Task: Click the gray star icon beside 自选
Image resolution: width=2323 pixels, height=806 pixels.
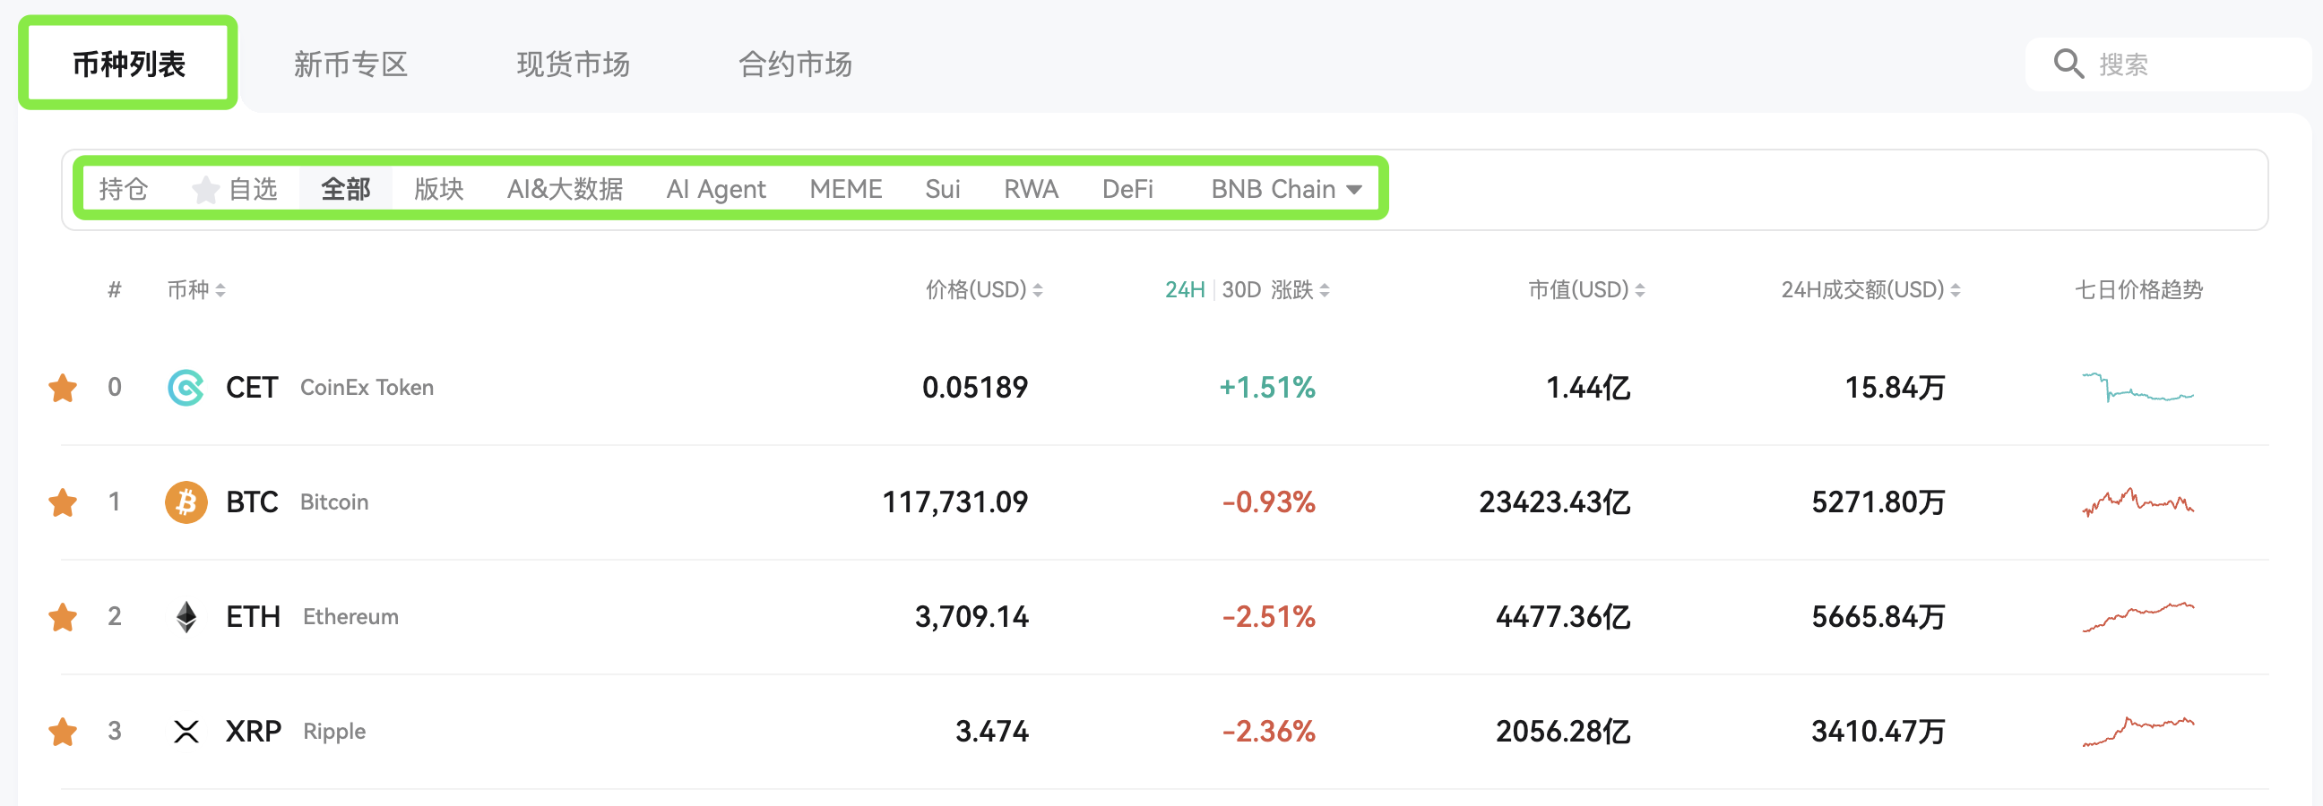Action: tap(205, 189)
